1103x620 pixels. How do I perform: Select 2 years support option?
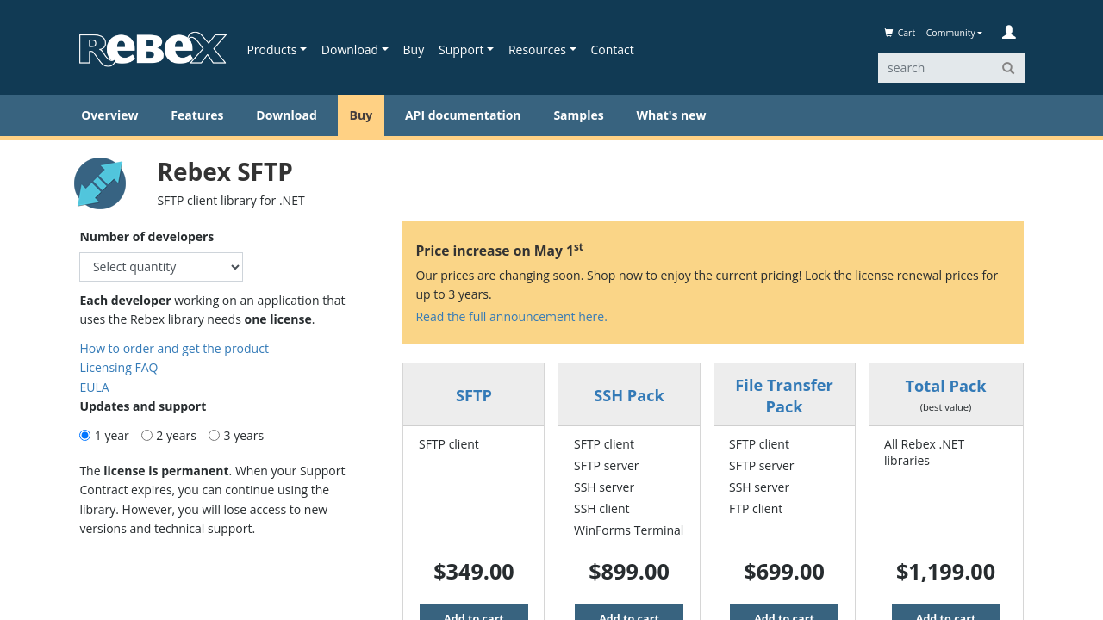click(x=147, y=436)
